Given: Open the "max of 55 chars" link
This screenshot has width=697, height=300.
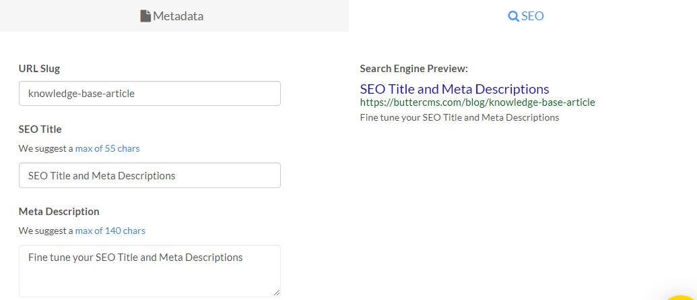Looking at the screenshot, I should coord(107,148).
